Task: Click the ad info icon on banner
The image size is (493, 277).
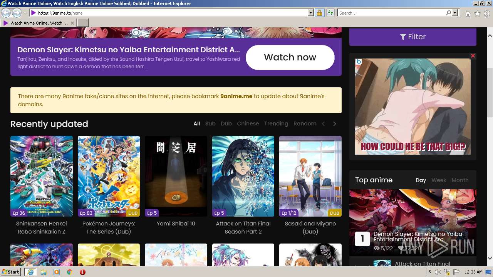Action: point(359,62)
